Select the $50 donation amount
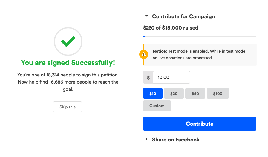Image resolution: width=268 pixels, height=157 pixels. [x=195, y=93]
